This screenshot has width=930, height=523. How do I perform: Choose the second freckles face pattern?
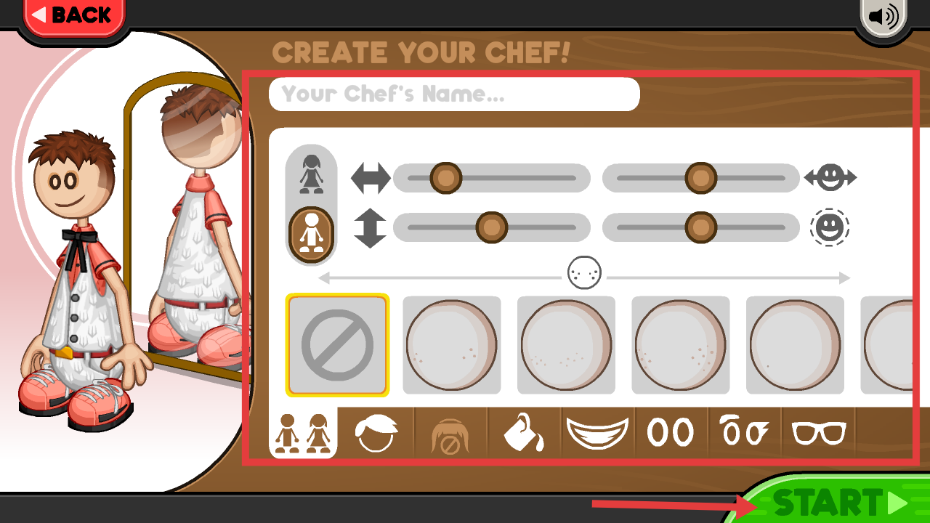[x=566, y=345]
